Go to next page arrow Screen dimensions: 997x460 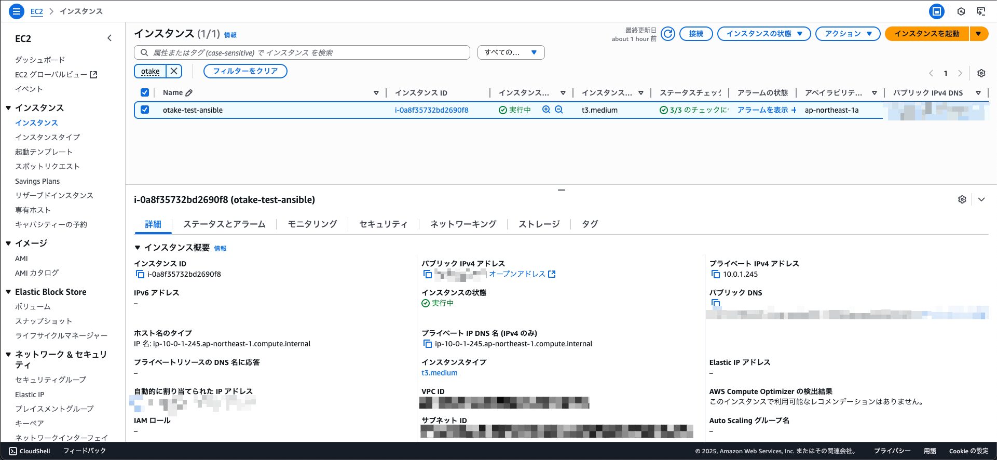[x=960, y=73]
